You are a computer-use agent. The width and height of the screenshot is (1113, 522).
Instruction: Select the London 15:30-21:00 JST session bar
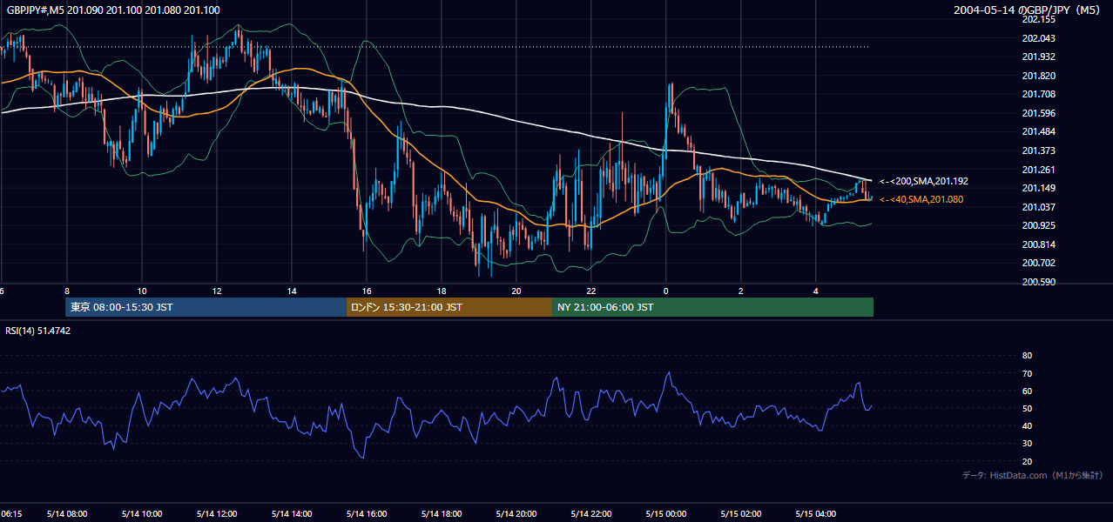[449, 307]
